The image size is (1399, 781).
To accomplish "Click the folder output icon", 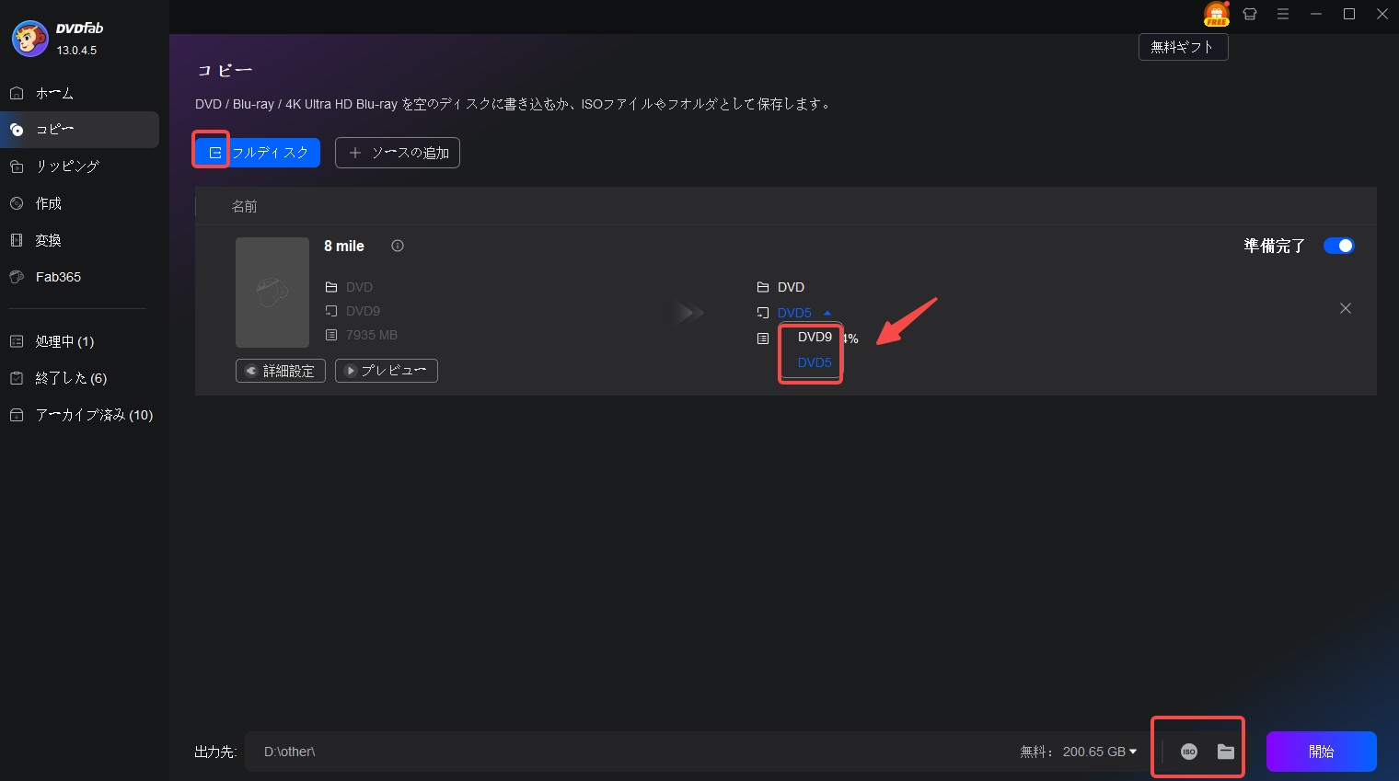I will coord(1225,752).
